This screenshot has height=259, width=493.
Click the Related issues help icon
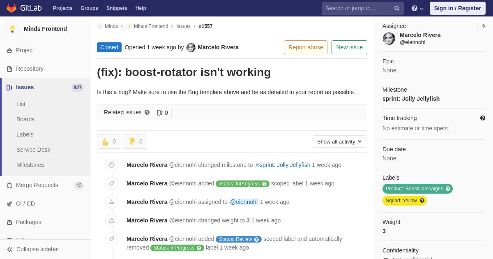tap(147, 112)
